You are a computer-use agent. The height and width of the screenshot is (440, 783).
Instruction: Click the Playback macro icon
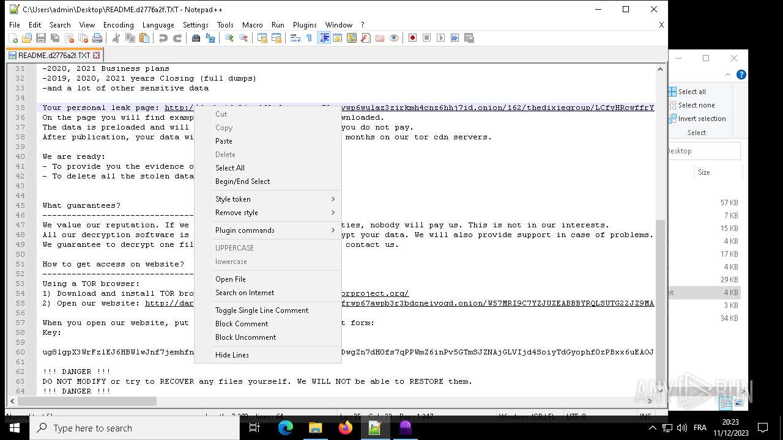(x=441, y=38)
